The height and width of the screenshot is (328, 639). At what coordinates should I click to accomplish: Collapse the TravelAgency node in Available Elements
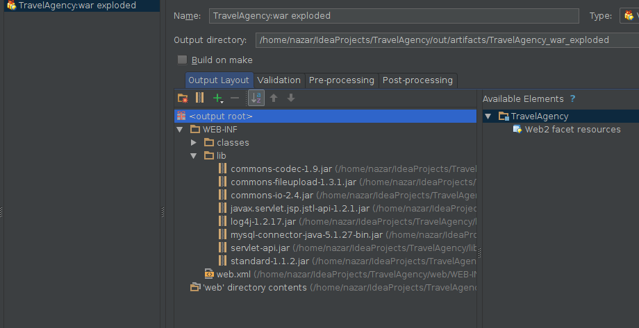[x=488, y=116]
